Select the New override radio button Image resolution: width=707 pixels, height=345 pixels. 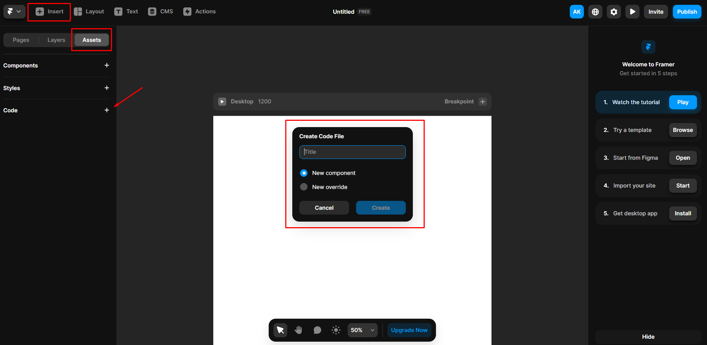tap(304, 187)
